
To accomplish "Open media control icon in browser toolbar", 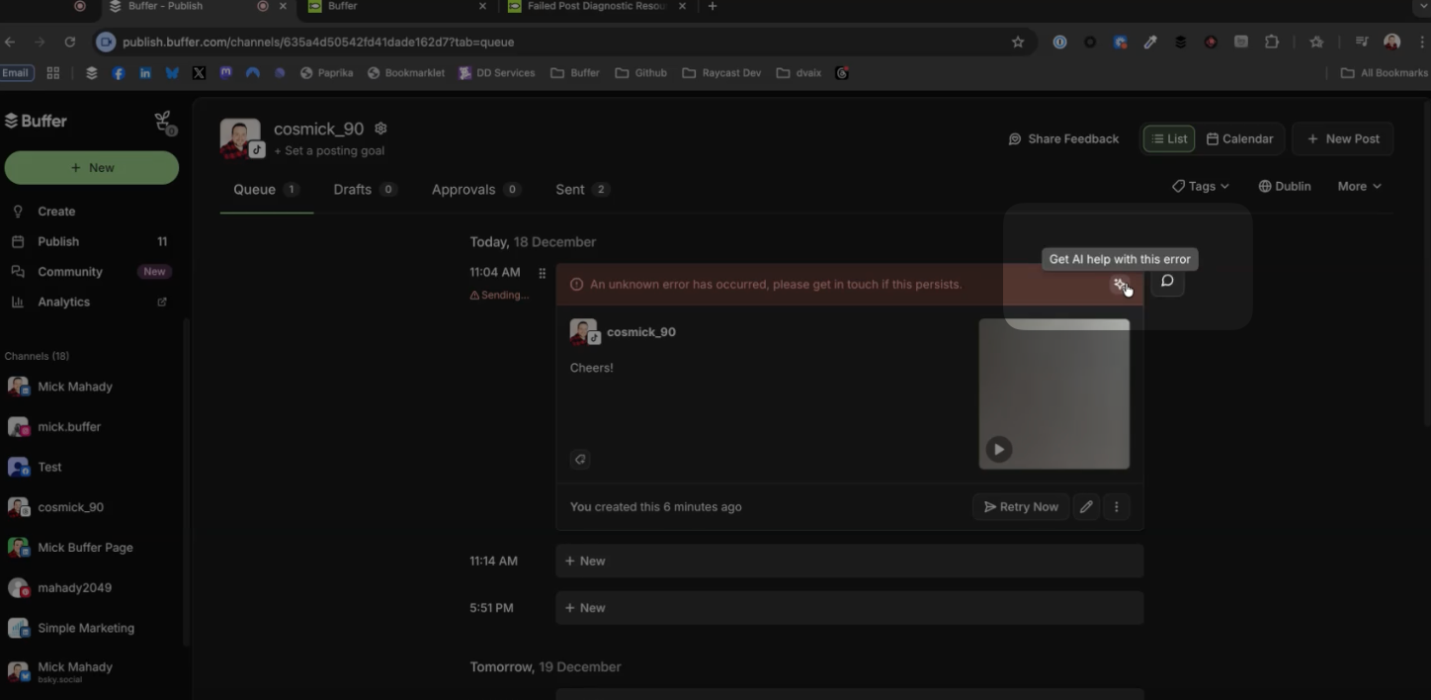I will click(1362, 42).
